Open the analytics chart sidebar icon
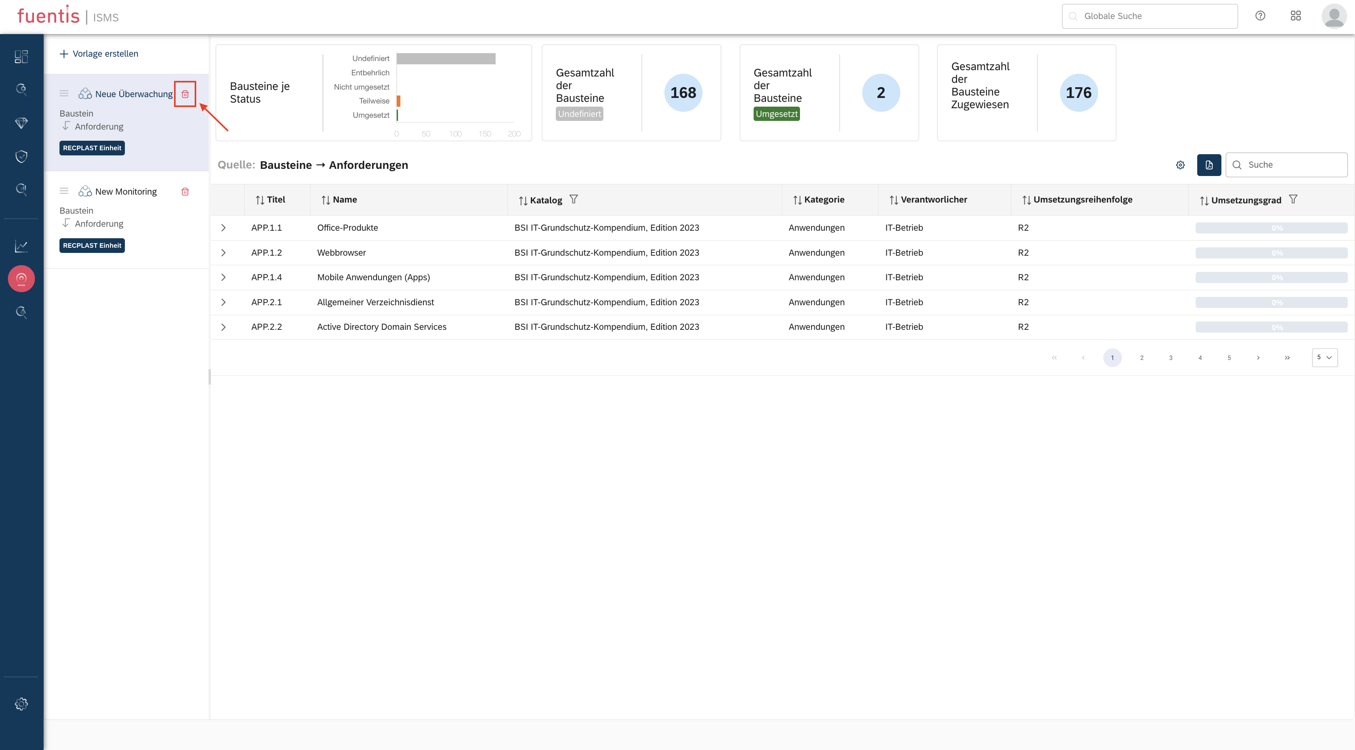The height and width of the screenshot is (750, 1355). point(21,246)
